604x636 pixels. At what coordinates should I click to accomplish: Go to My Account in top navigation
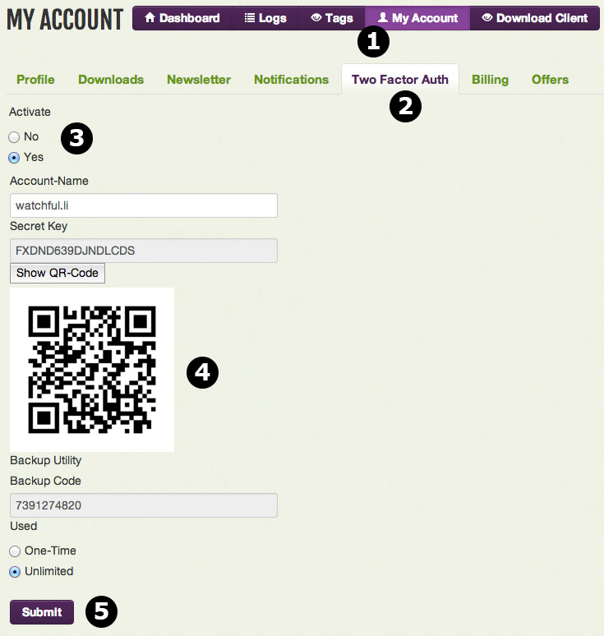(x=417, y=18)
